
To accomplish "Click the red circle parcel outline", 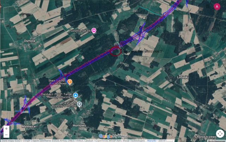I will coord(115,51).
